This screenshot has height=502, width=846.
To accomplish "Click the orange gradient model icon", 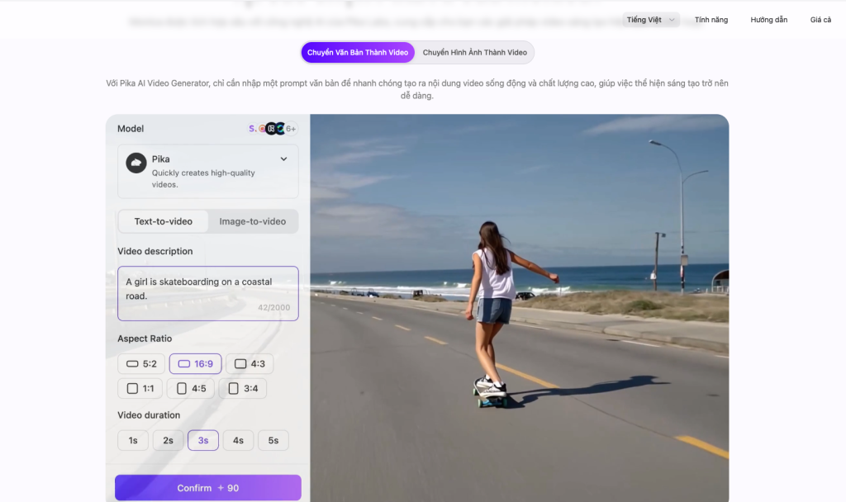I will click(262, 128).
